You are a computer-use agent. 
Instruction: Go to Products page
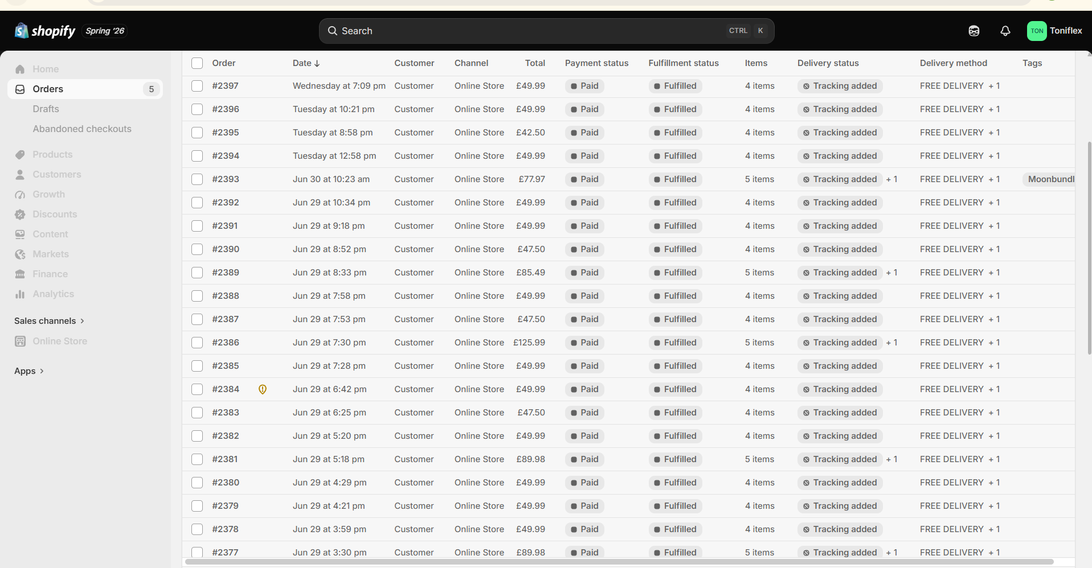pyautogui.click(x=52, y=154)
